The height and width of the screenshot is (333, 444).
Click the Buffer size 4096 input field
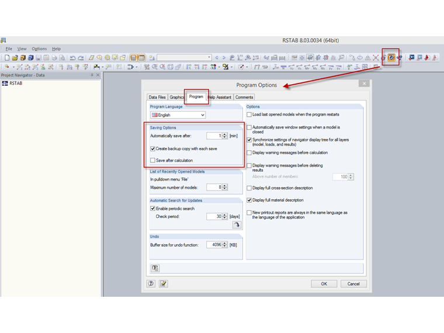click(x=214, y=245)
